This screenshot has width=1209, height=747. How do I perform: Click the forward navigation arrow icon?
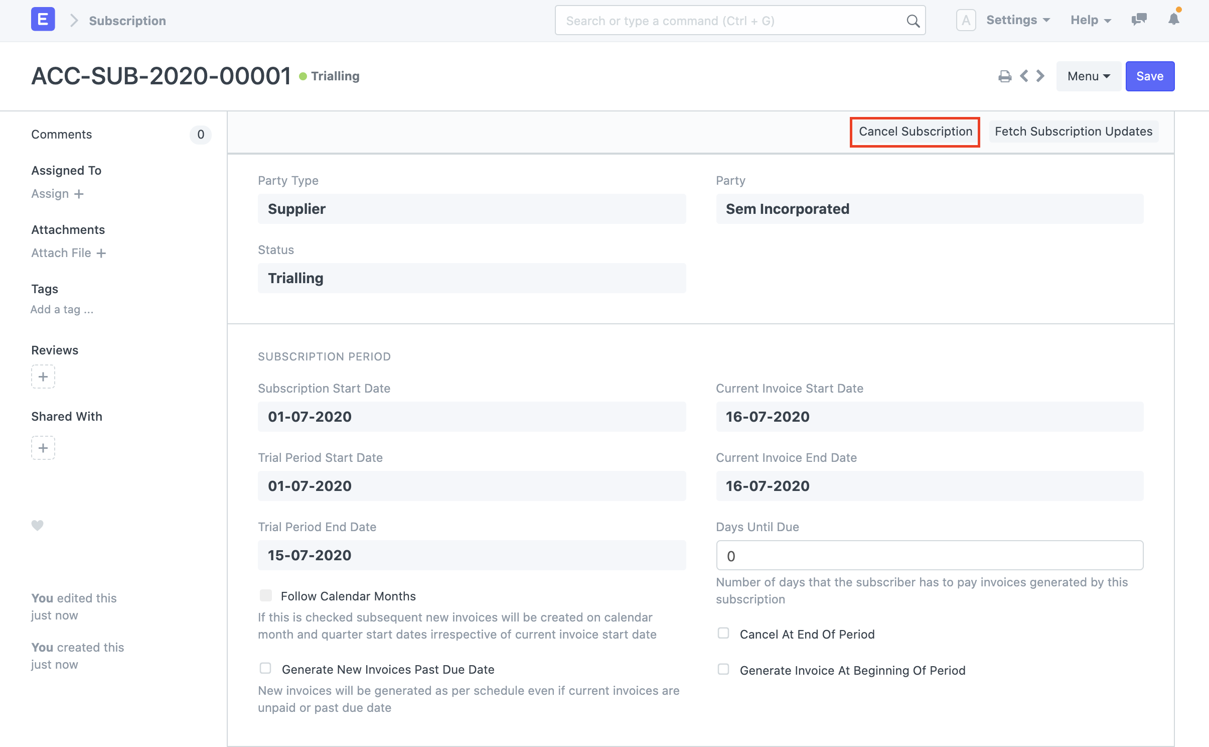click(1040, 75)
